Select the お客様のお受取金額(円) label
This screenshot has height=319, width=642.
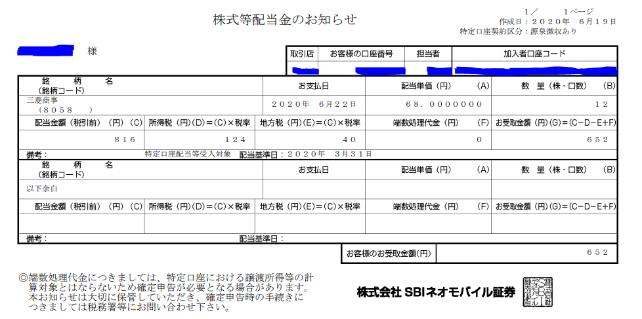pyautogui.click(x=389, y=253)
